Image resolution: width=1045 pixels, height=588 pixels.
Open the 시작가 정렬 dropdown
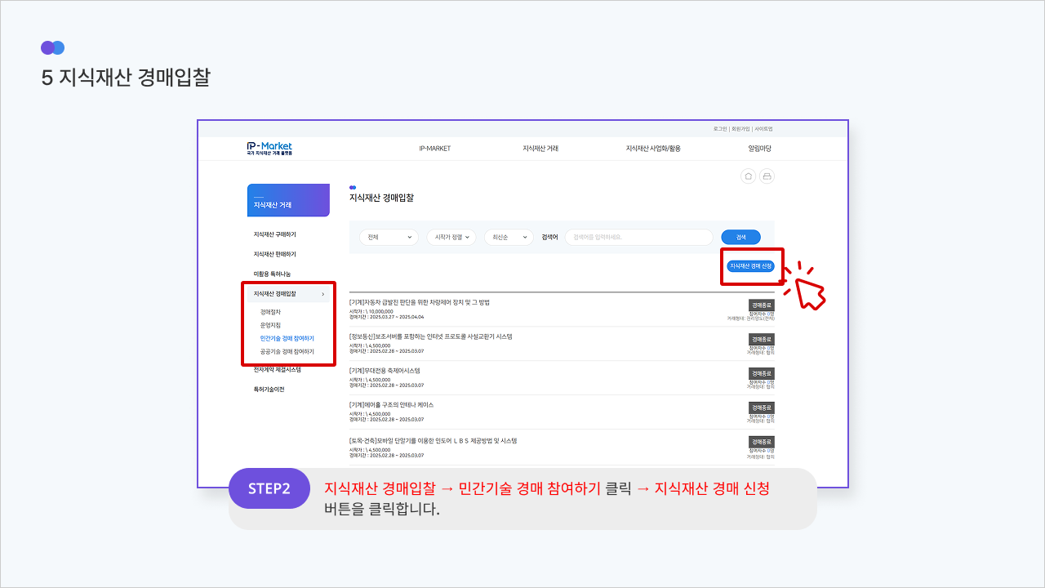coord(451,237)
